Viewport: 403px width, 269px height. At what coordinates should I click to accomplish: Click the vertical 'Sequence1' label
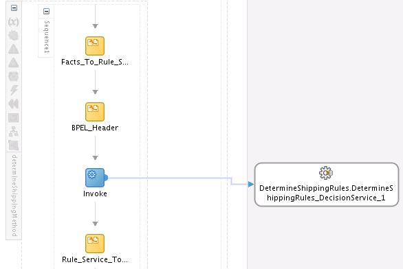[x=47, y=37]
